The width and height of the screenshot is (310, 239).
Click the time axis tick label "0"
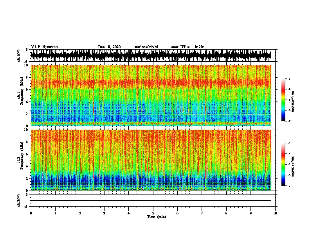tap(31, 213)
